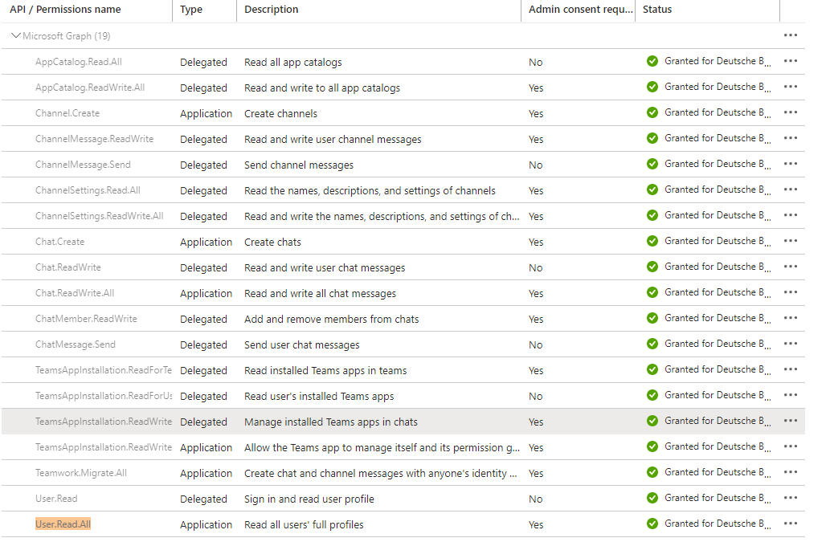Open ChannelSettings.ReadWrite.All permission details

(100, 216)
